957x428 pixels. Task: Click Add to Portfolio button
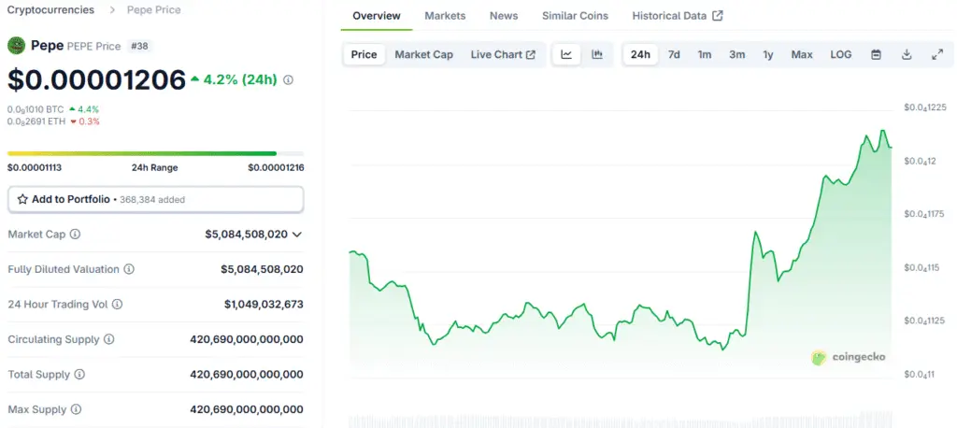tap(155, 199)
